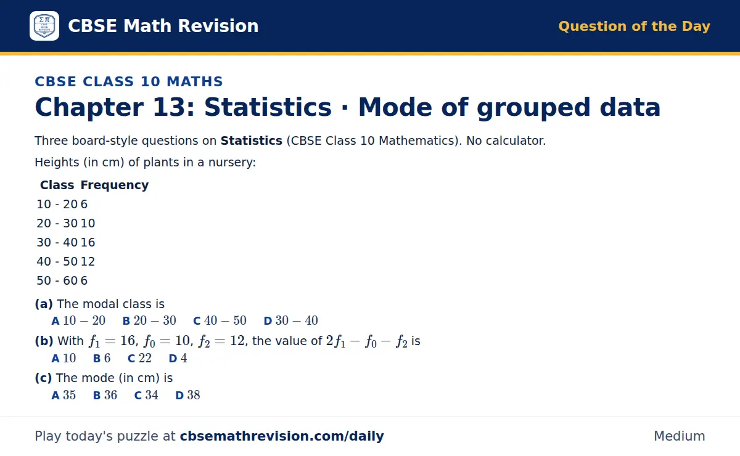The height and width of the screenshot is (456, 740).
Task: Click the Chapter 13 Statistics heading
Action: (347, 107)
